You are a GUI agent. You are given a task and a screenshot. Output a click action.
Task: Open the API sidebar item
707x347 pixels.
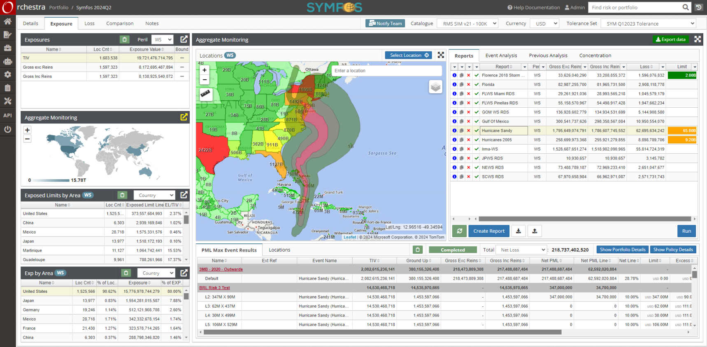point(7,116)
